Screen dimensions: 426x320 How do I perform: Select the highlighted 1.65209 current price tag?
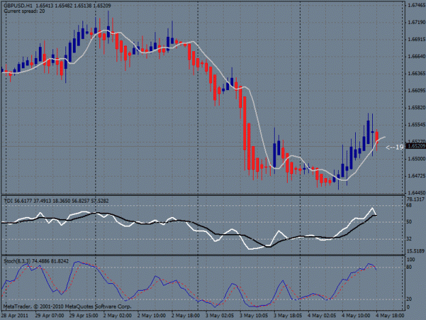pyautogui.click(x=416, y=146)
